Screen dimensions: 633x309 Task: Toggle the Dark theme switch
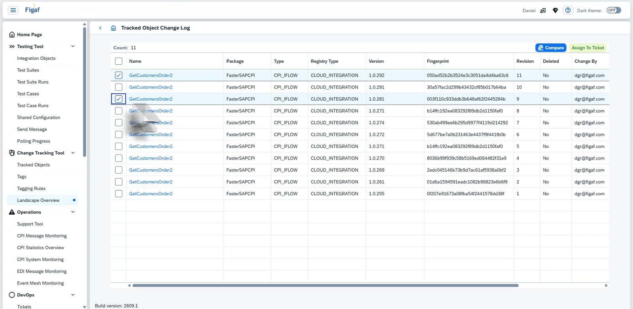[614, 10]
